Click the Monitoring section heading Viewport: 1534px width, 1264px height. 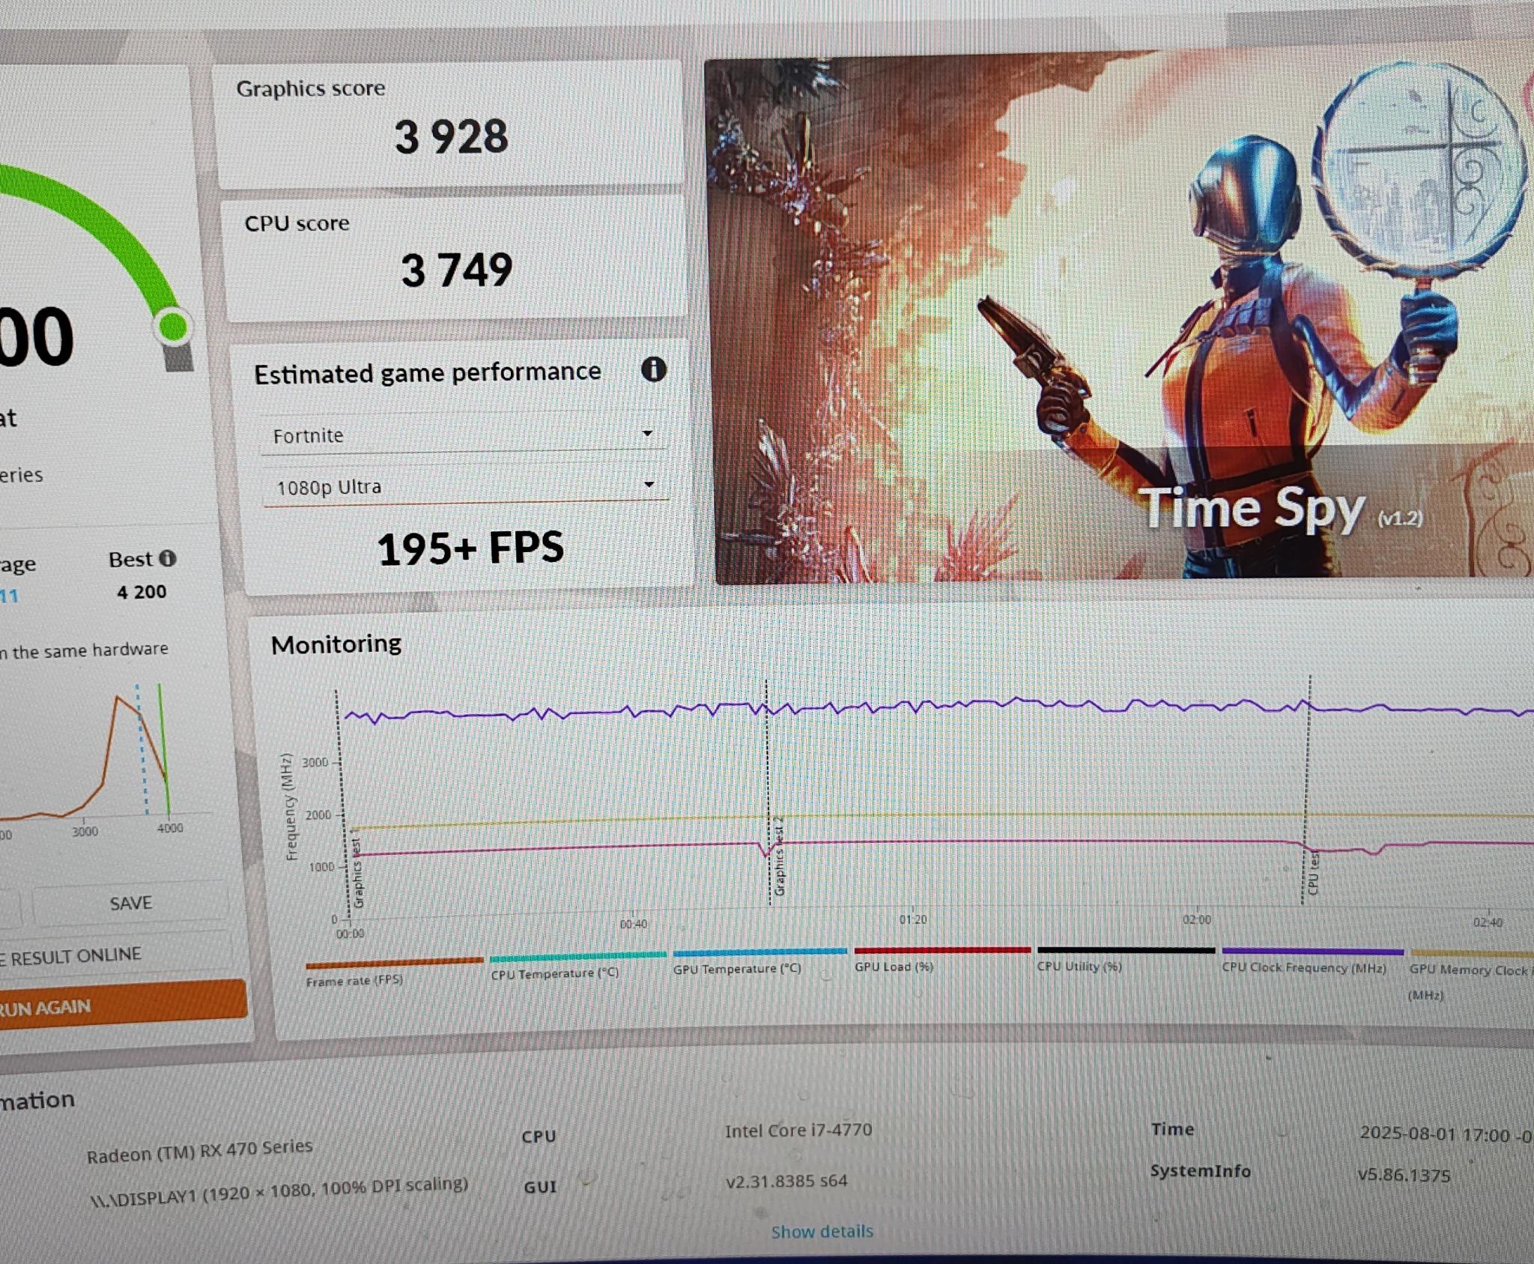click(336, 644)
